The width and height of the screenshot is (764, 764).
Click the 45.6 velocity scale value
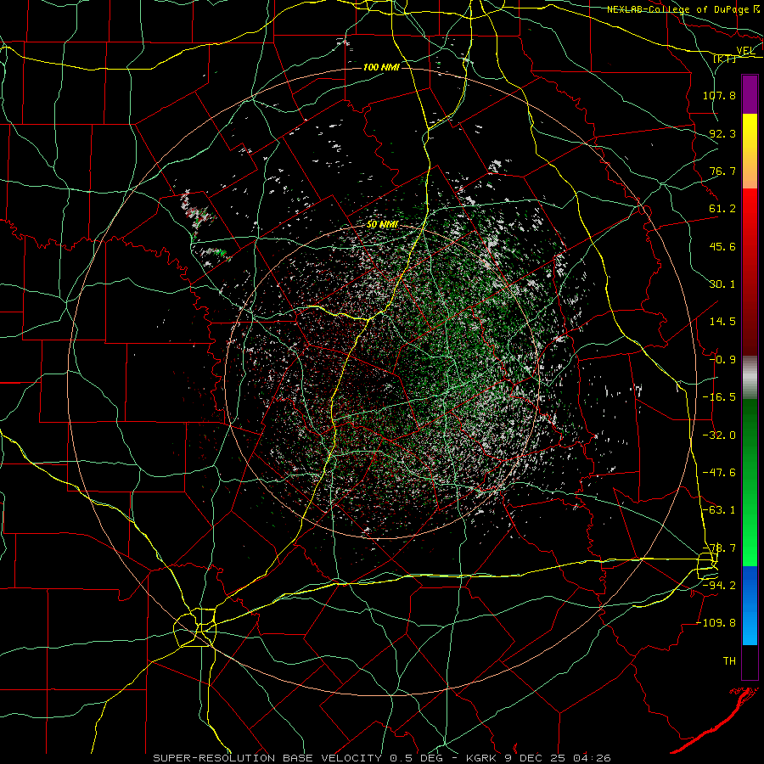pyautogui.click(x=722, y=246)
